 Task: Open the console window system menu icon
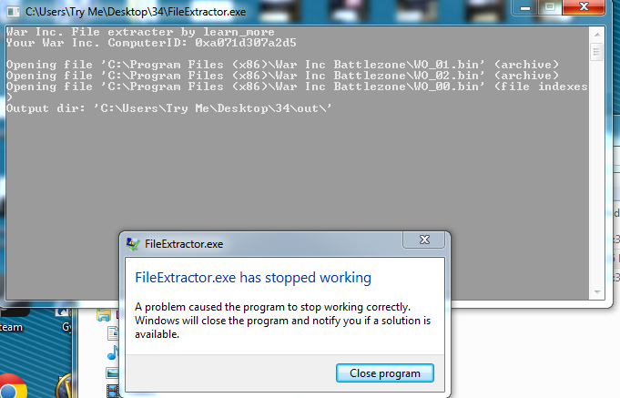point(13,12)
